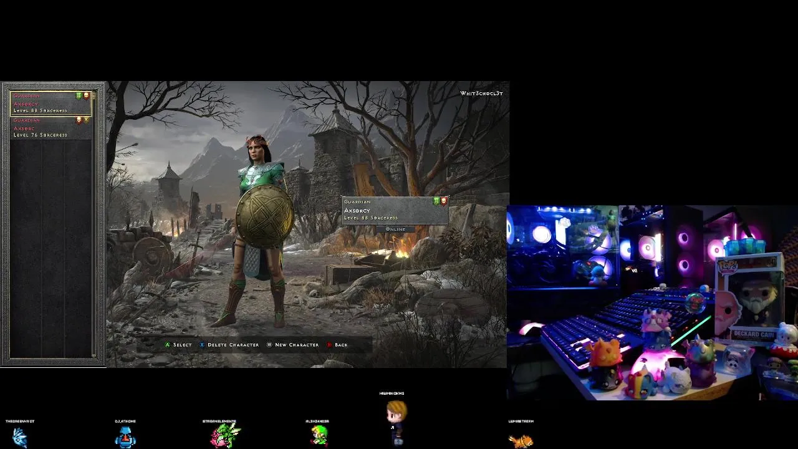Screen dimensions: 798x449
Task: Click the green ladder shield icon on Axsorcy entry
Action: (x=79, y=95)
